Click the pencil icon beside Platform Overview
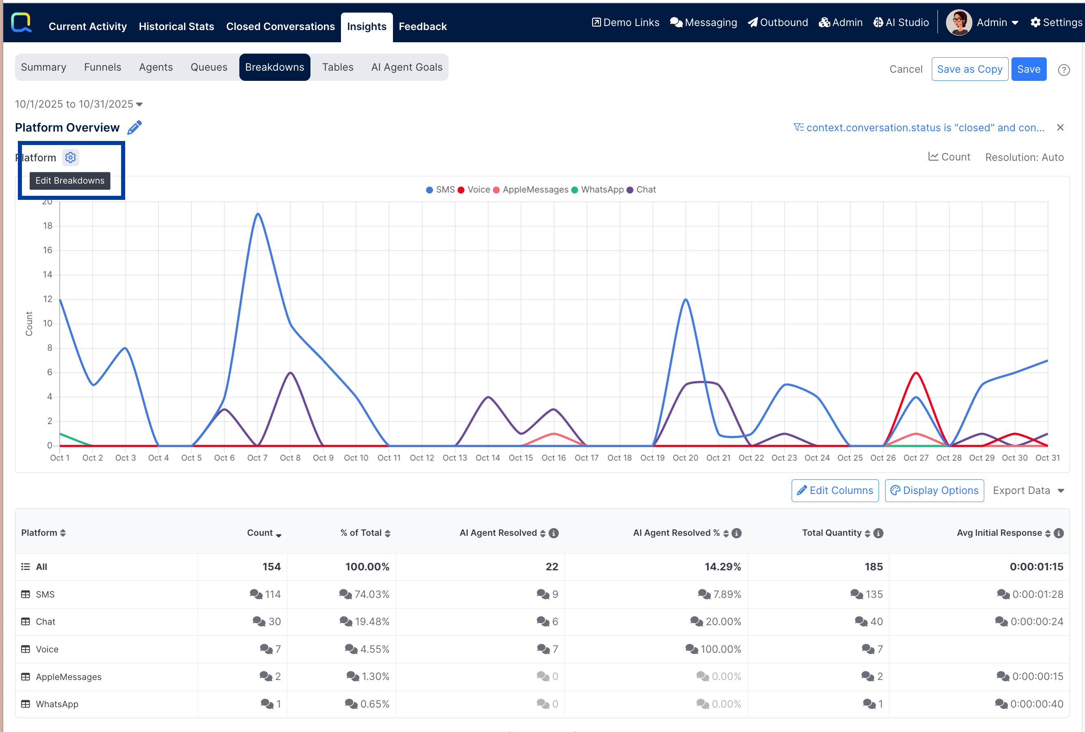 coord(135,128)
